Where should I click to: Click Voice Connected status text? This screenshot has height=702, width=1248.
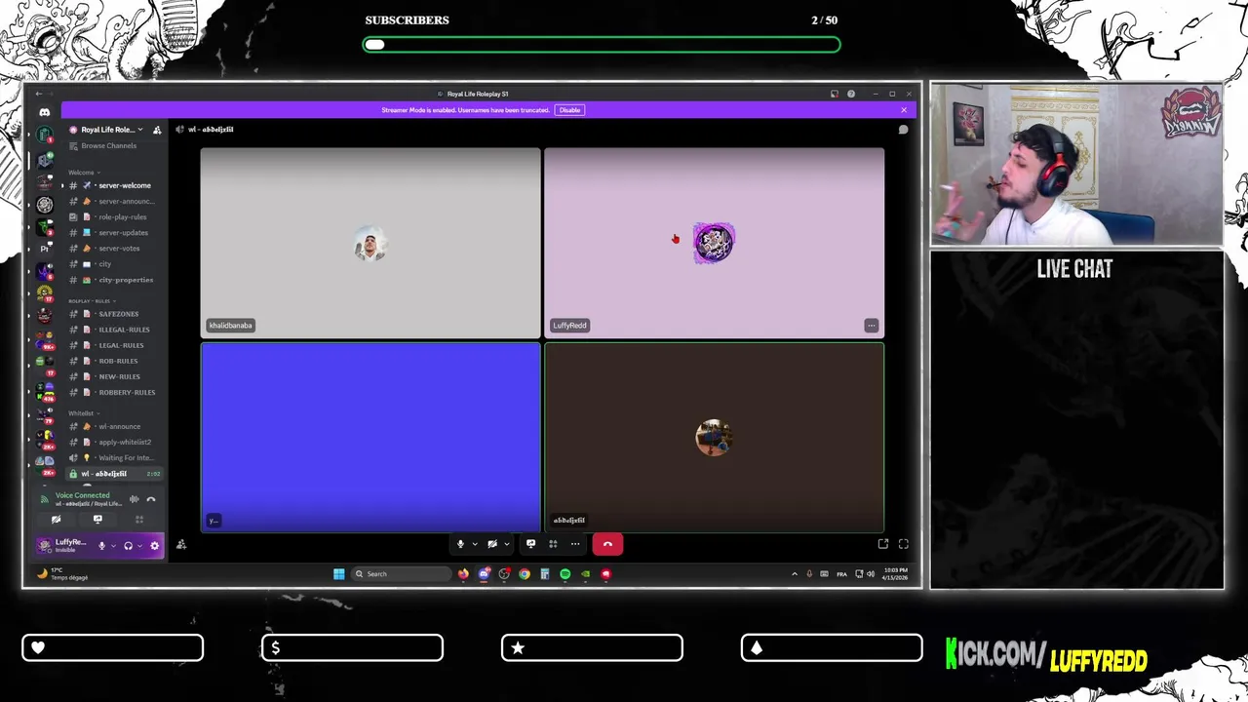click(83, 495)
